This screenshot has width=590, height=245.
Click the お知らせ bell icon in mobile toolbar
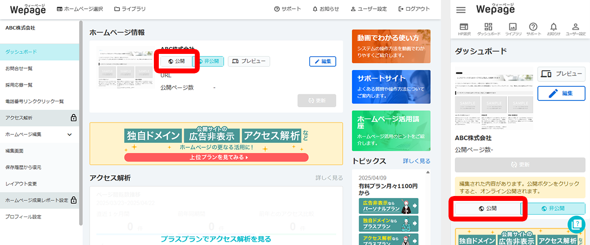pos(554,29)
